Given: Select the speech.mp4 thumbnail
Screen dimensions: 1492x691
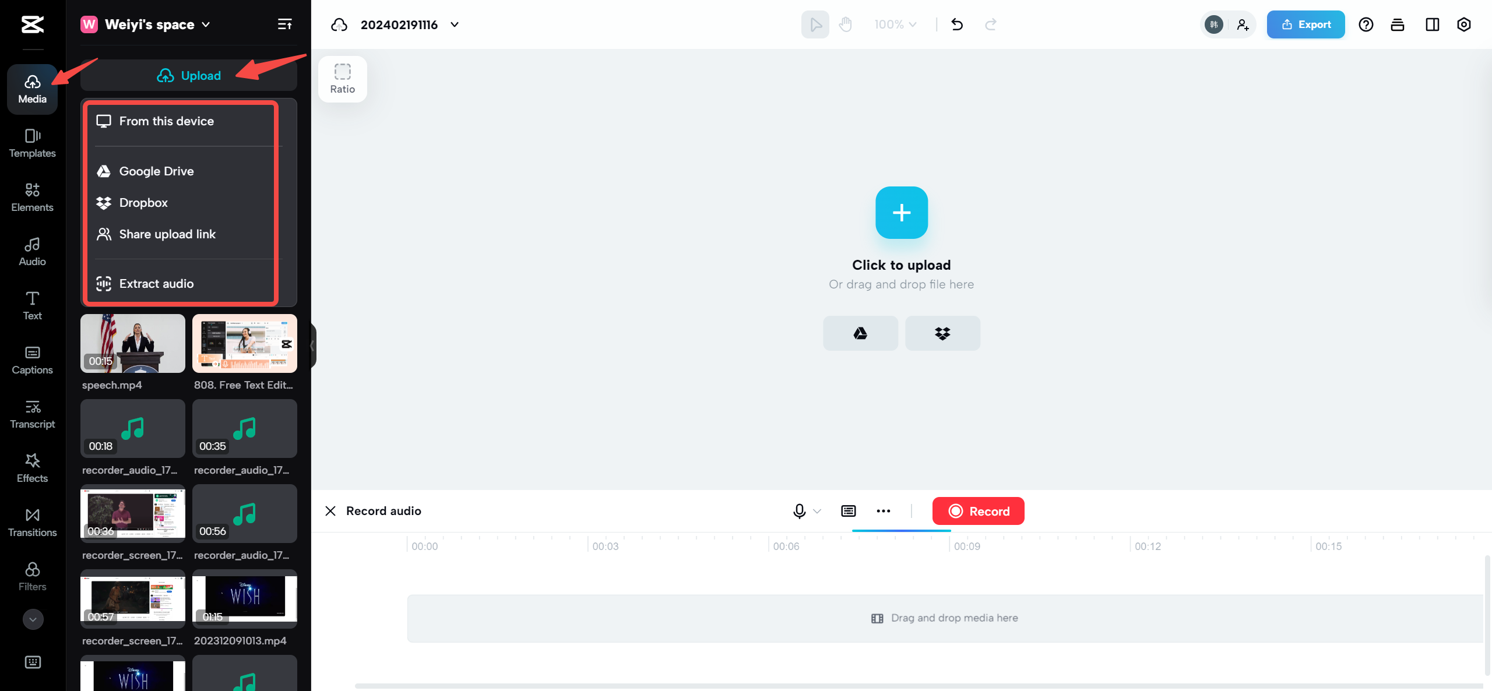Looking at the screenshot, I should [x=132, y=344].
